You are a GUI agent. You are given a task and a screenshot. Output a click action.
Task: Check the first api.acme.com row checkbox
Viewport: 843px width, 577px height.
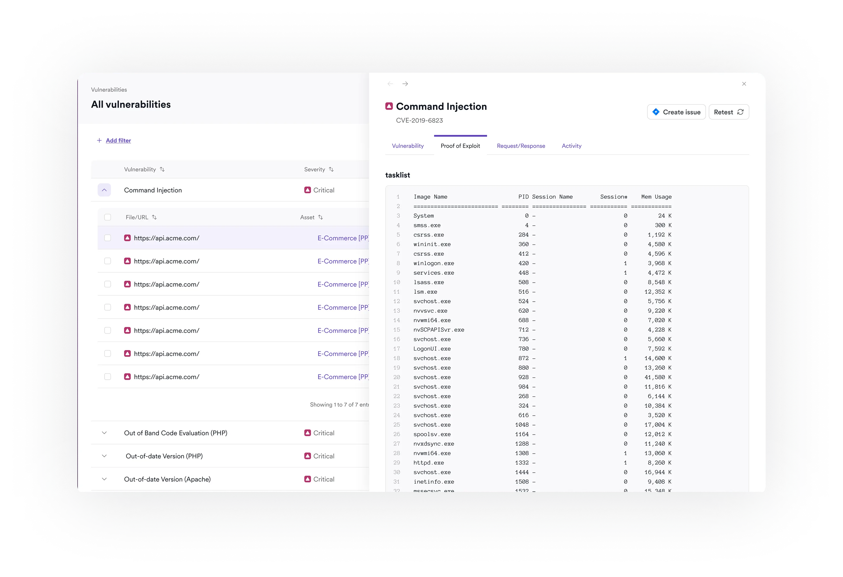107,238
